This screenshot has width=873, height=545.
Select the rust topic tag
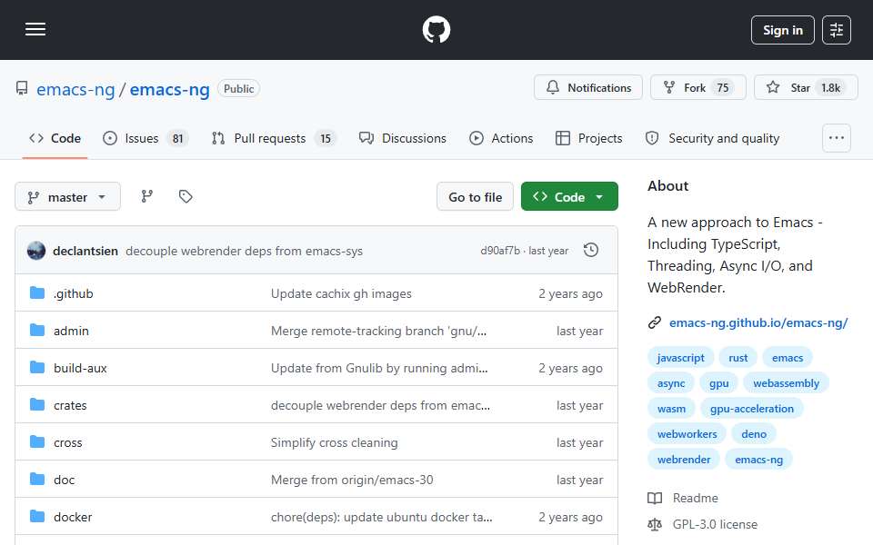pyautogui.click(x=738, y=358)
